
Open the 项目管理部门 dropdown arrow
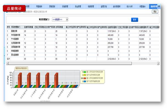click(67, 19)
